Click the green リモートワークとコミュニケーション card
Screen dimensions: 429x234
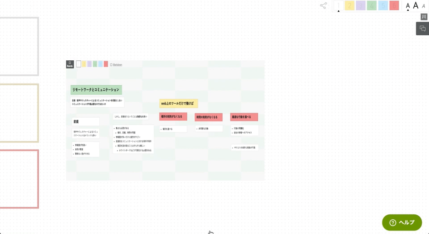(x=97, y=90)
